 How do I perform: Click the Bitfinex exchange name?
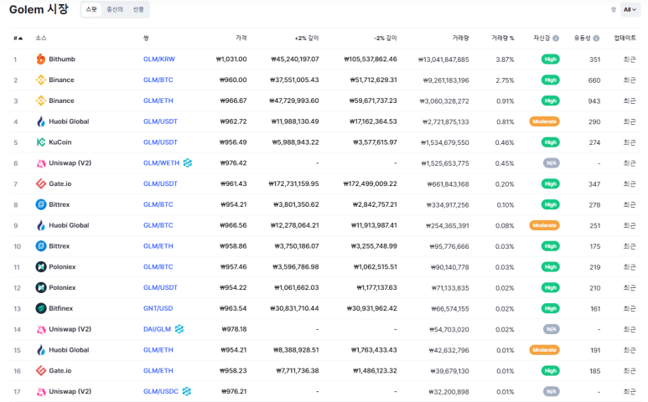pyautogui.click(x=60, y=308)
